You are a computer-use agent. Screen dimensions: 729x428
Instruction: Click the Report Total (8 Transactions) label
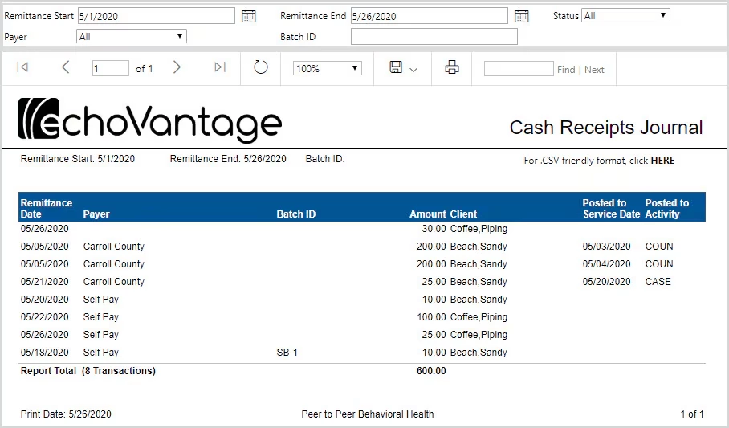[x=88, y=371]
